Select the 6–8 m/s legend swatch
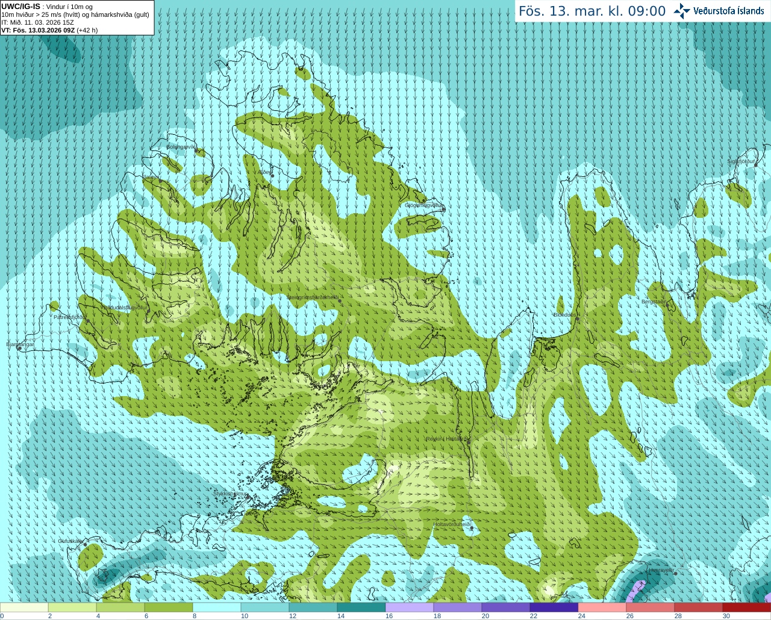 (169, 607)
